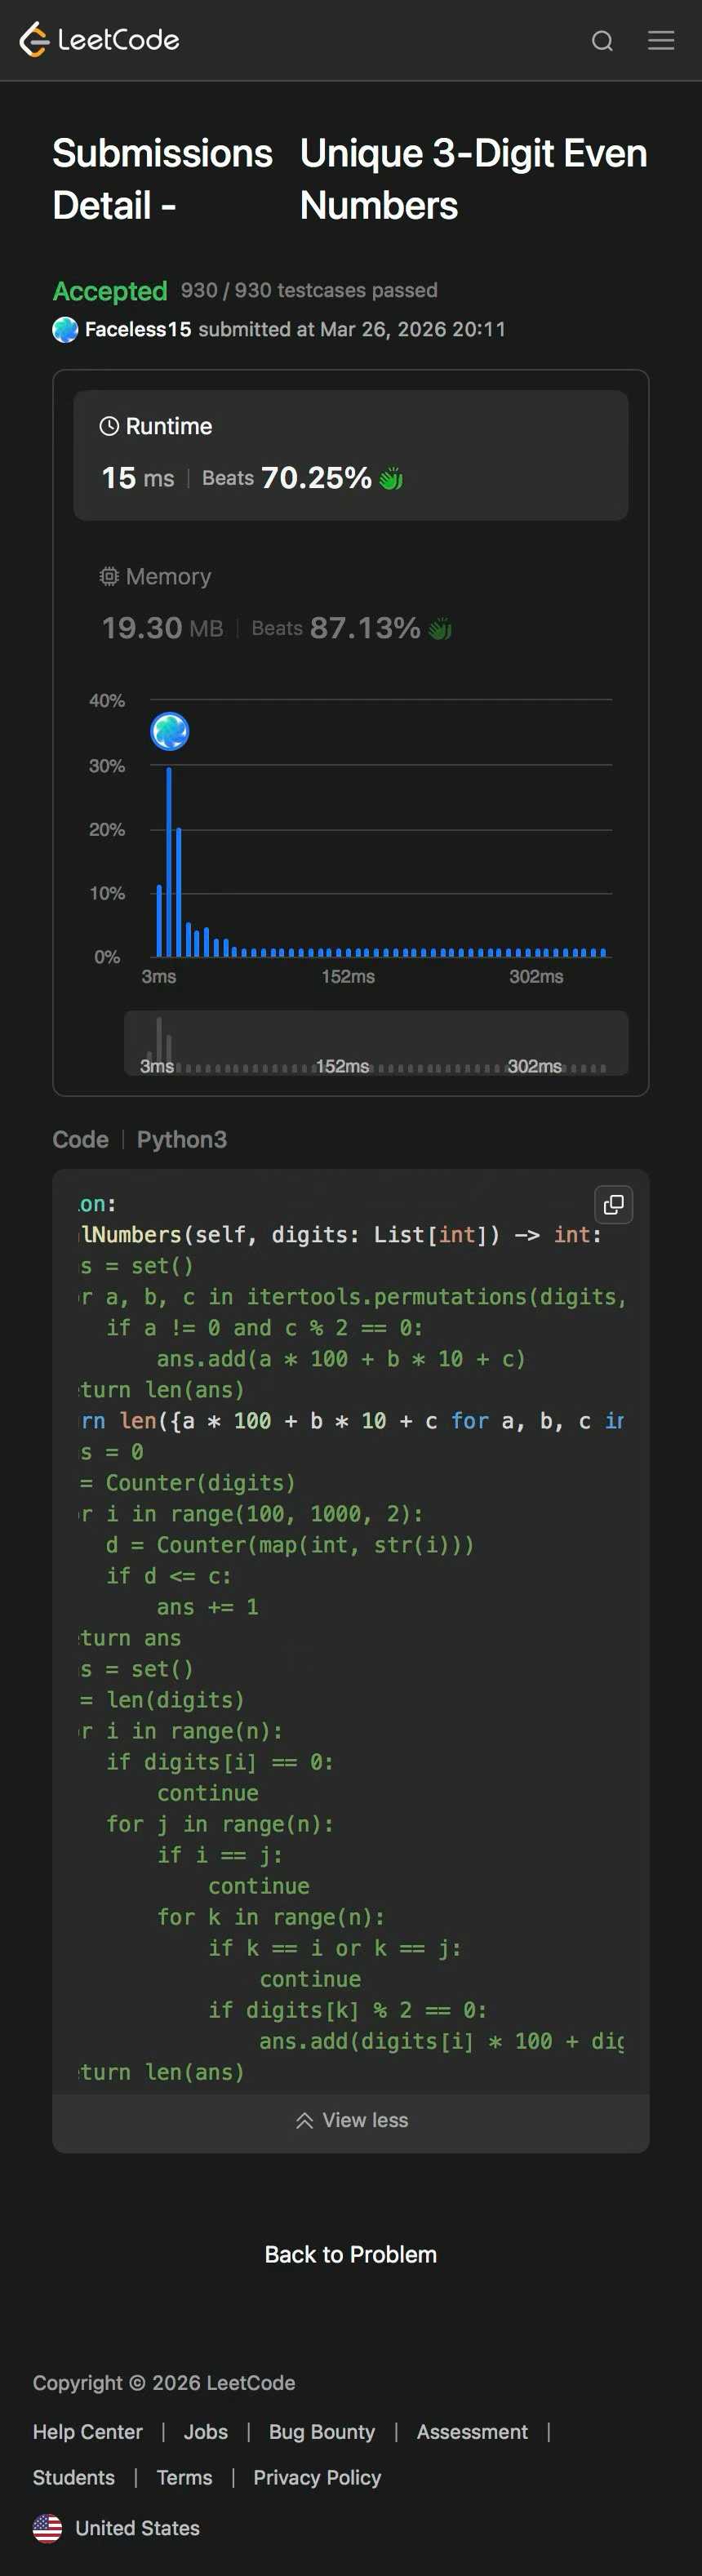Image resolution: width=702 pixels, height=2576 pixels.
Task: Click the clock icon next to Runtime
Action: point(109,426)
